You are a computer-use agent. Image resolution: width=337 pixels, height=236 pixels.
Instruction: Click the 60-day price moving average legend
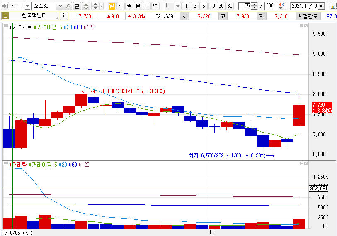pyautogui.click(x=78, y=27)
